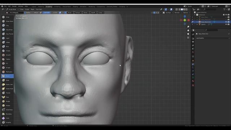The height and width of the screenshot is (130, 231).
Task: Open the File menu
Action: [x=5, y=6]
